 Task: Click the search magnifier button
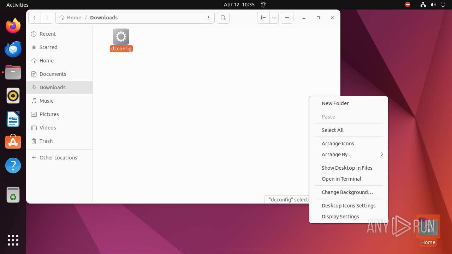coord(223,18)
